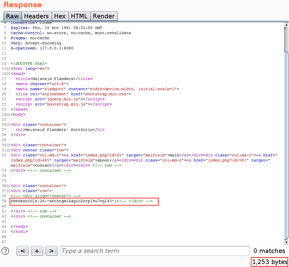289x267 pixels.
Task: Open the HTML view tab
Action: click(x=79, y=16)
